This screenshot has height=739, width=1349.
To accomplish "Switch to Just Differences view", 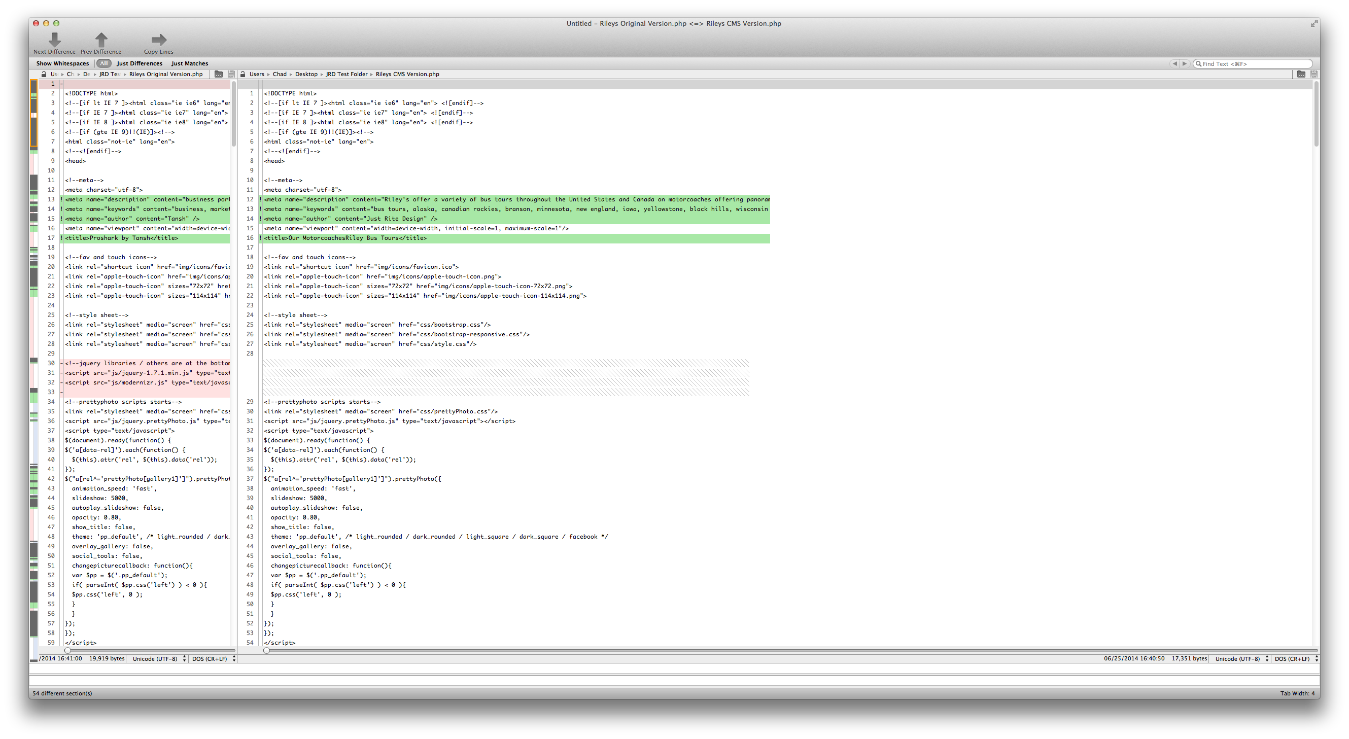I will pyautogui.click(x=140, y=64).
